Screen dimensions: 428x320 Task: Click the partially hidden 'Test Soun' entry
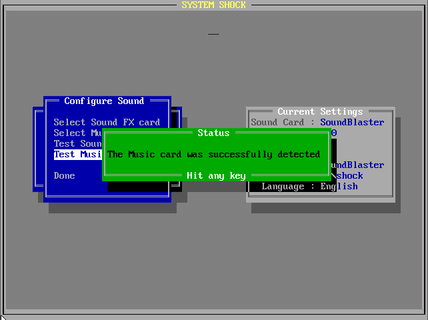[77, 144]
